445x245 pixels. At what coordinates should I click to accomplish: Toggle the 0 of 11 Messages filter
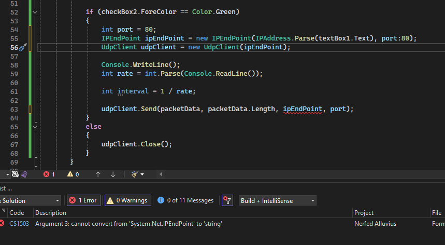coord(185,200)
